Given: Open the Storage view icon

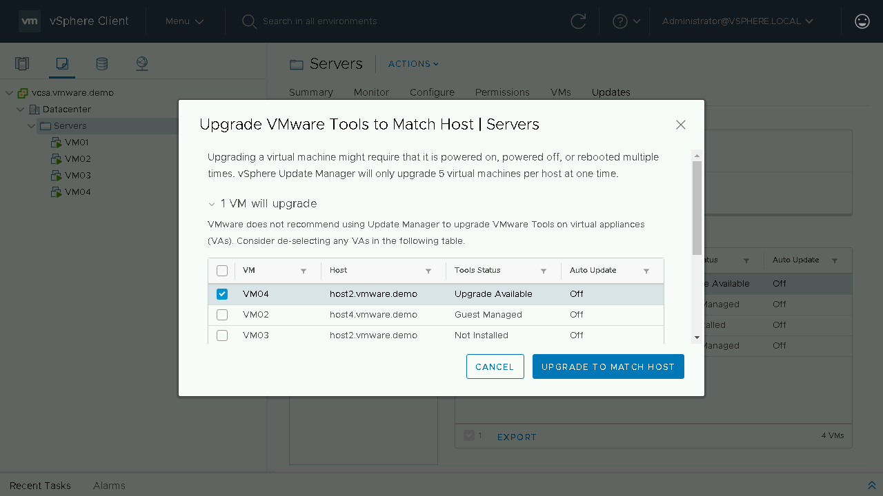Looking at the screenshot, I should pyautogui.click(x=101, y=64).
